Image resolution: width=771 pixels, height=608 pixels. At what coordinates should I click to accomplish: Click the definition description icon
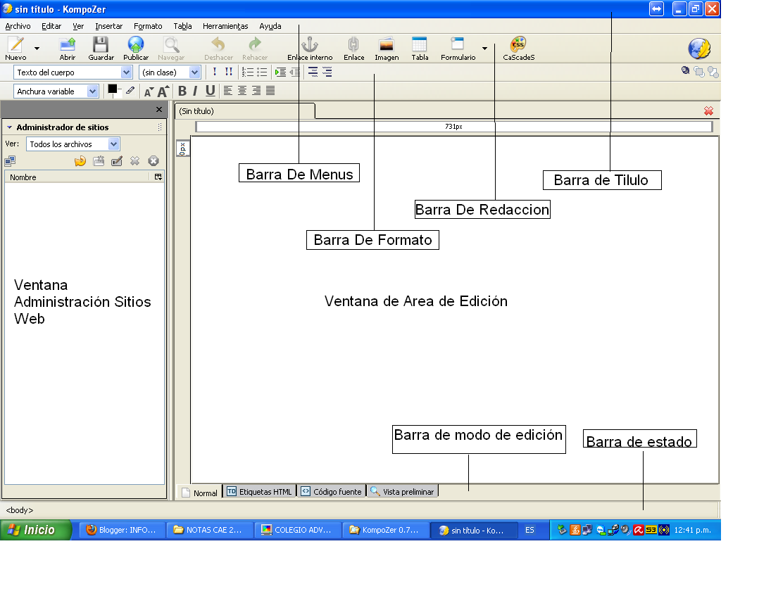327,72
